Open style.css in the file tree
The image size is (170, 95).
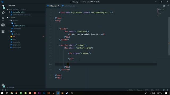click(26, 34)
